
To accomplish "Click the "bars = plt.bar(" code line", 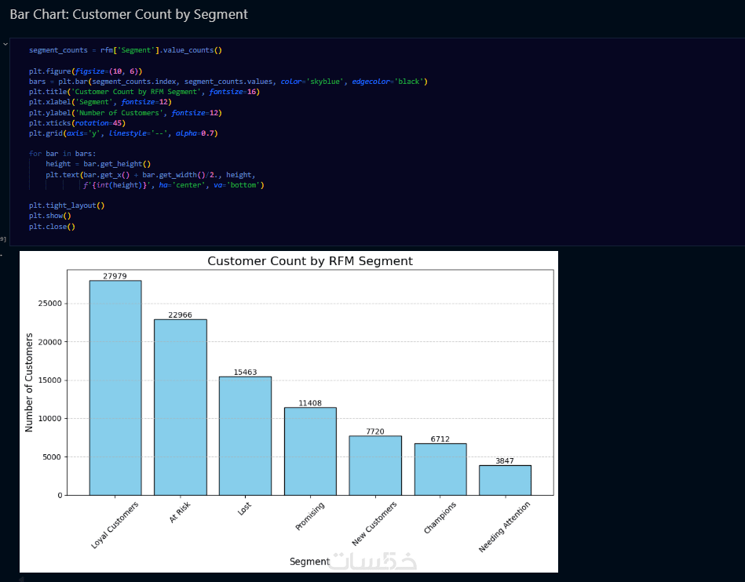I will click(228, 82).
